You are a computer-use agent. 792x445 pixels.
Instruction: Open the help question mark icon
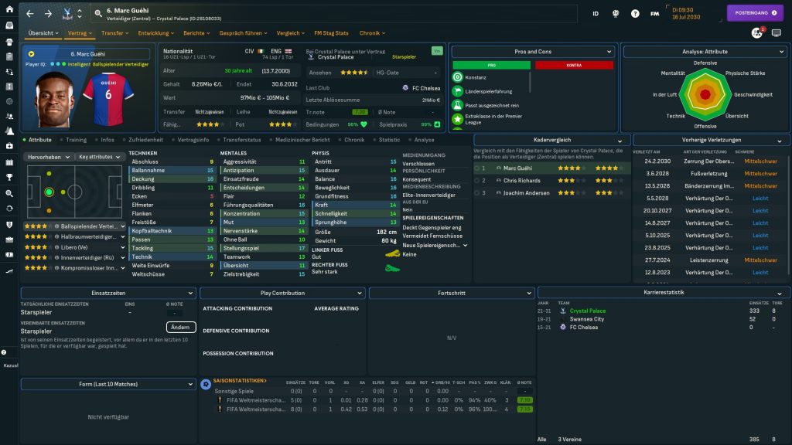pyautogui.click(x=635, y=14)
